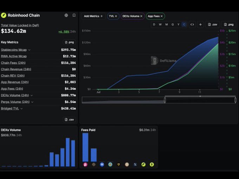
Task: Select the Cumulative (C) chart mode
Action: [x=184, y=25]
